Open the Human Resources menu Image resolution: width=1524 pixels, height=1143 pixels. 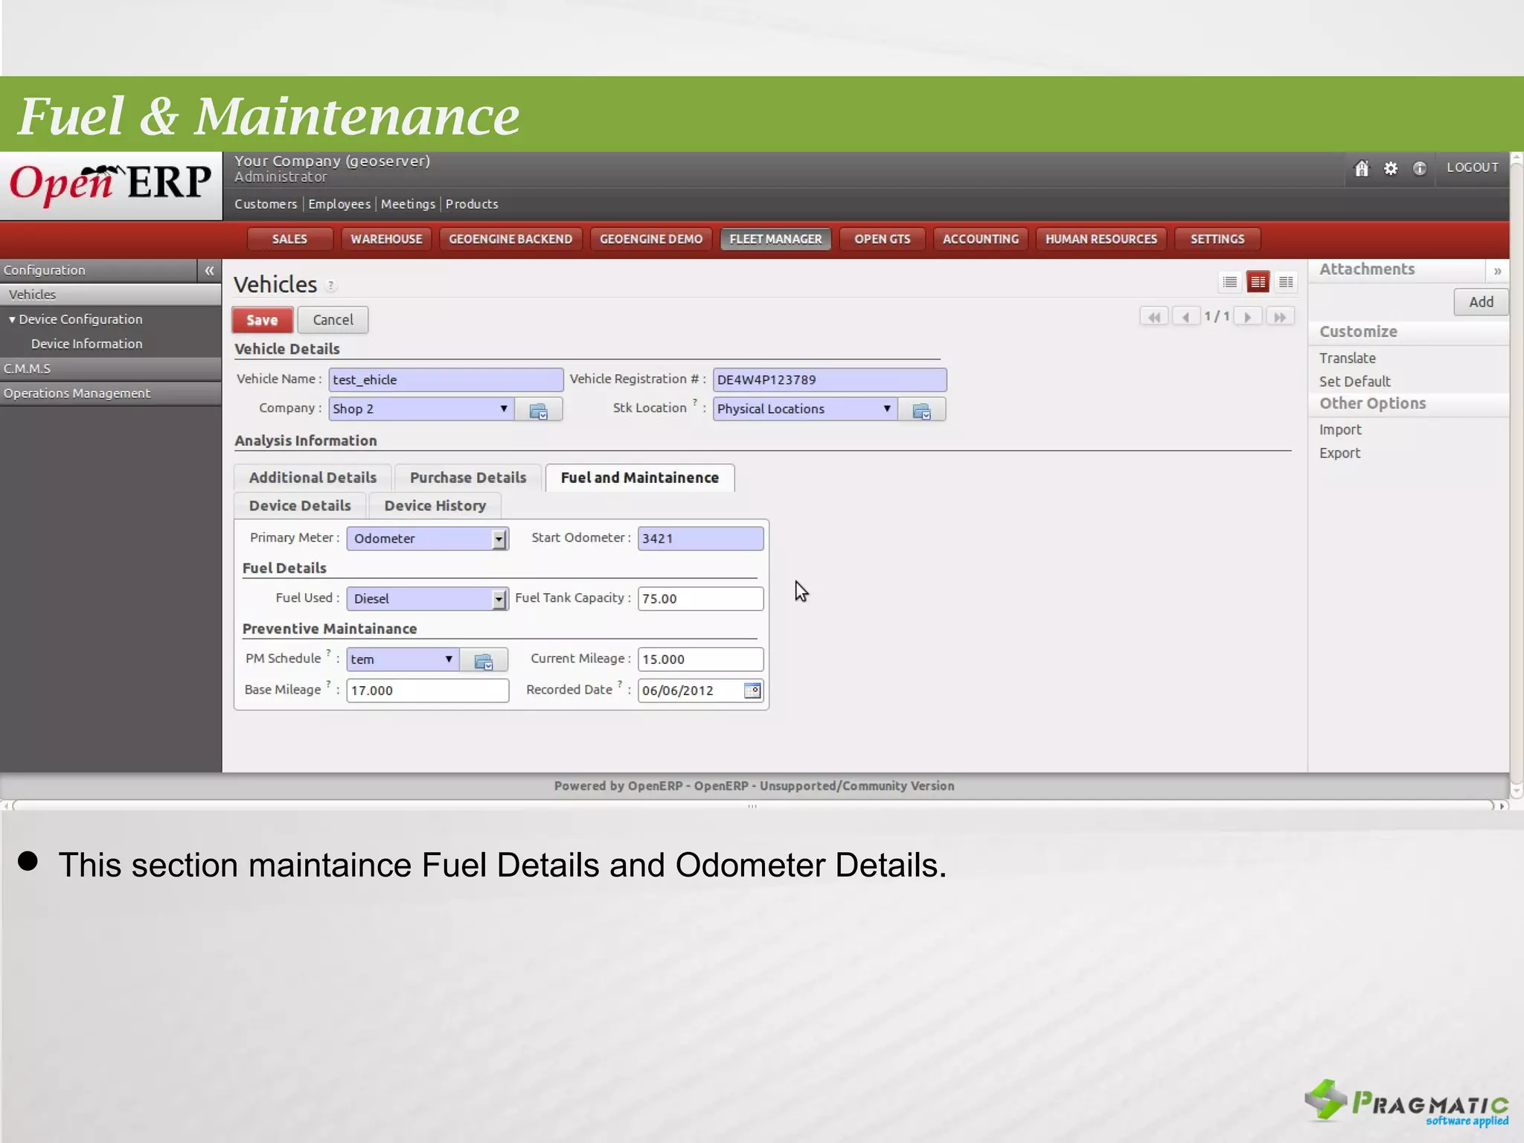point(1101,239)
